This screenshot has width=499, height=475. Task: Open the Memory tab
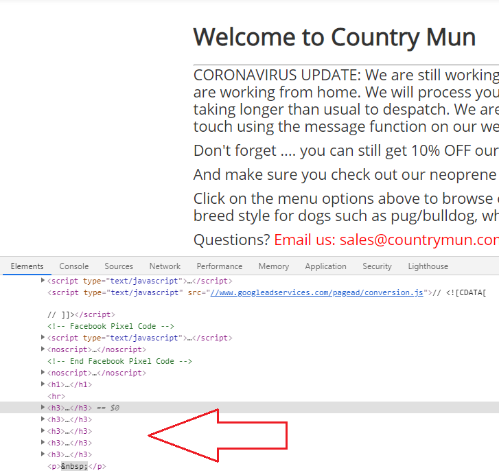point(274,266)
